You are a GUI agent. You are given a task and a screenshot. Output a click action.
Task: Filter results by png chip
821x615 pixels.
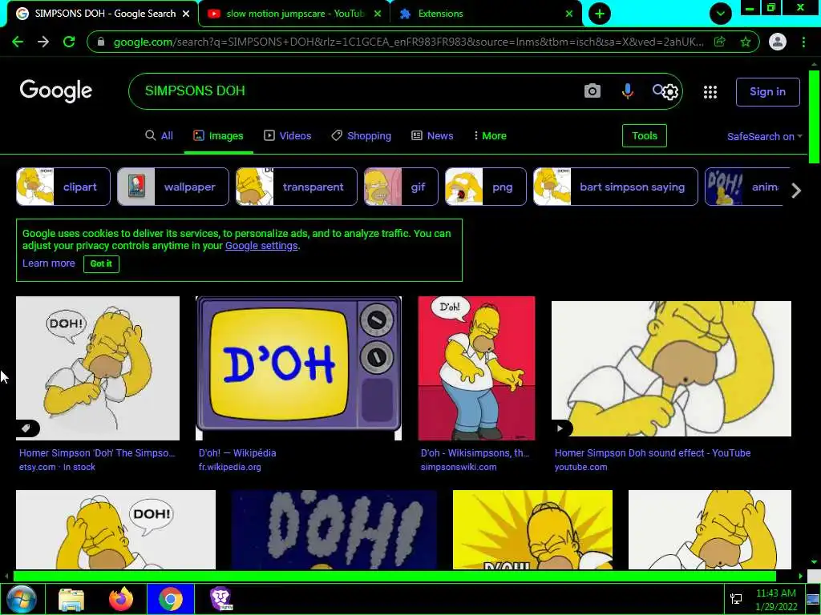click(x=485, y=187)
